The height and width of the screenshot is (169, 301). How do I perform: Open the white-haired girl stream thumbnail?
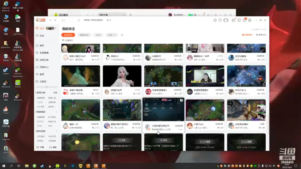coord(122,76)
